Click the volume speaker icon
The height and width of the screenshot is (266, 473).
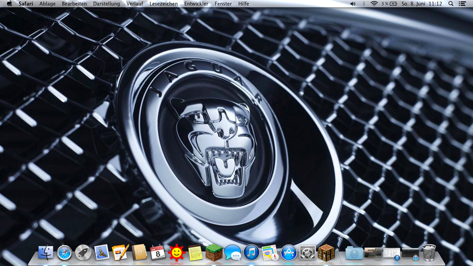click(353, 3)
